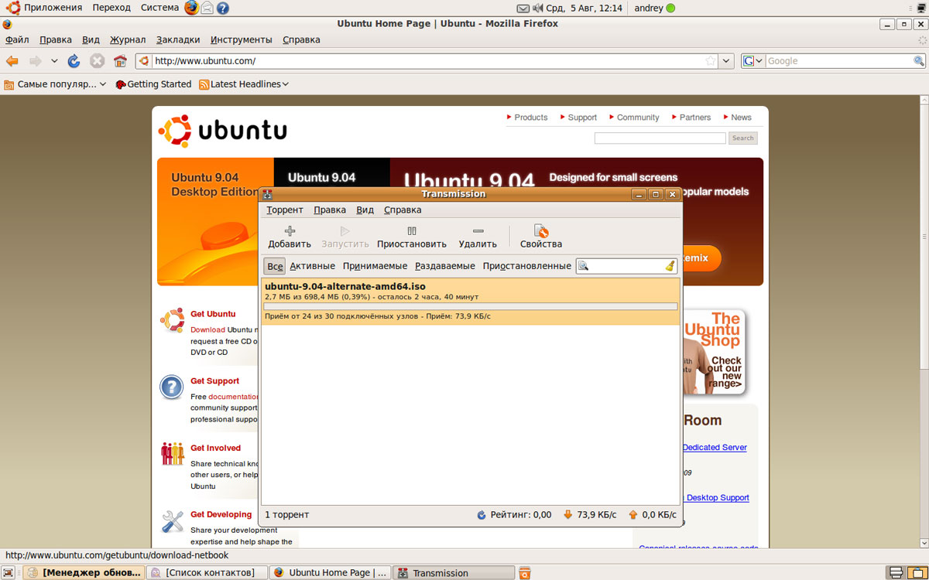Open the clock showing 12:14
929x580 pixels.
[x=584, y=8]
